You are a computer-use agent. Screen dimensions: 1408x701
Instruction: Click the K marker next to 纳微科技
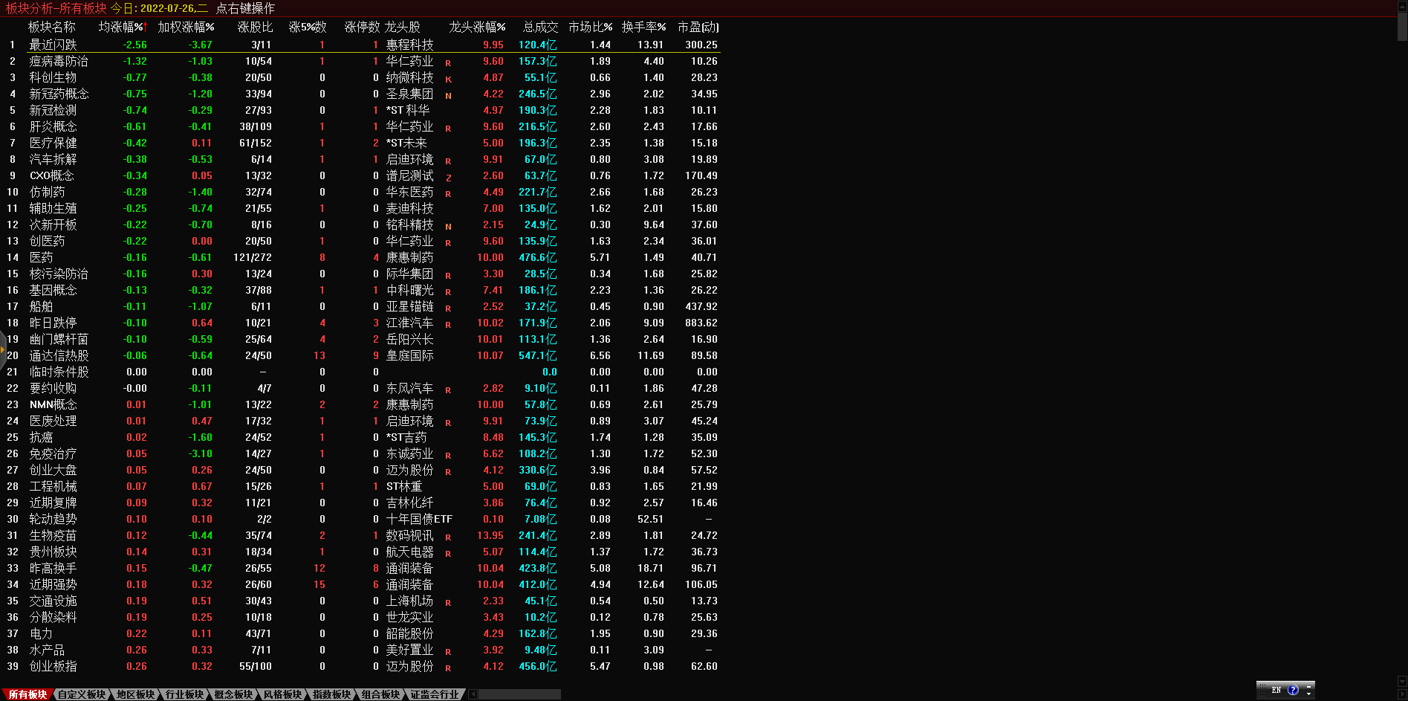[448, 80]
